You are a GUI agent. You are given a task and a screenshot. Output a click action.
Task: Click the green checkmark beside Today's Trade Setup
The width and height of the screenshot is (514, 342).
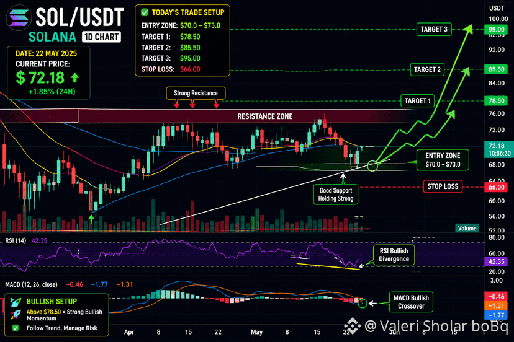point(145,12)
